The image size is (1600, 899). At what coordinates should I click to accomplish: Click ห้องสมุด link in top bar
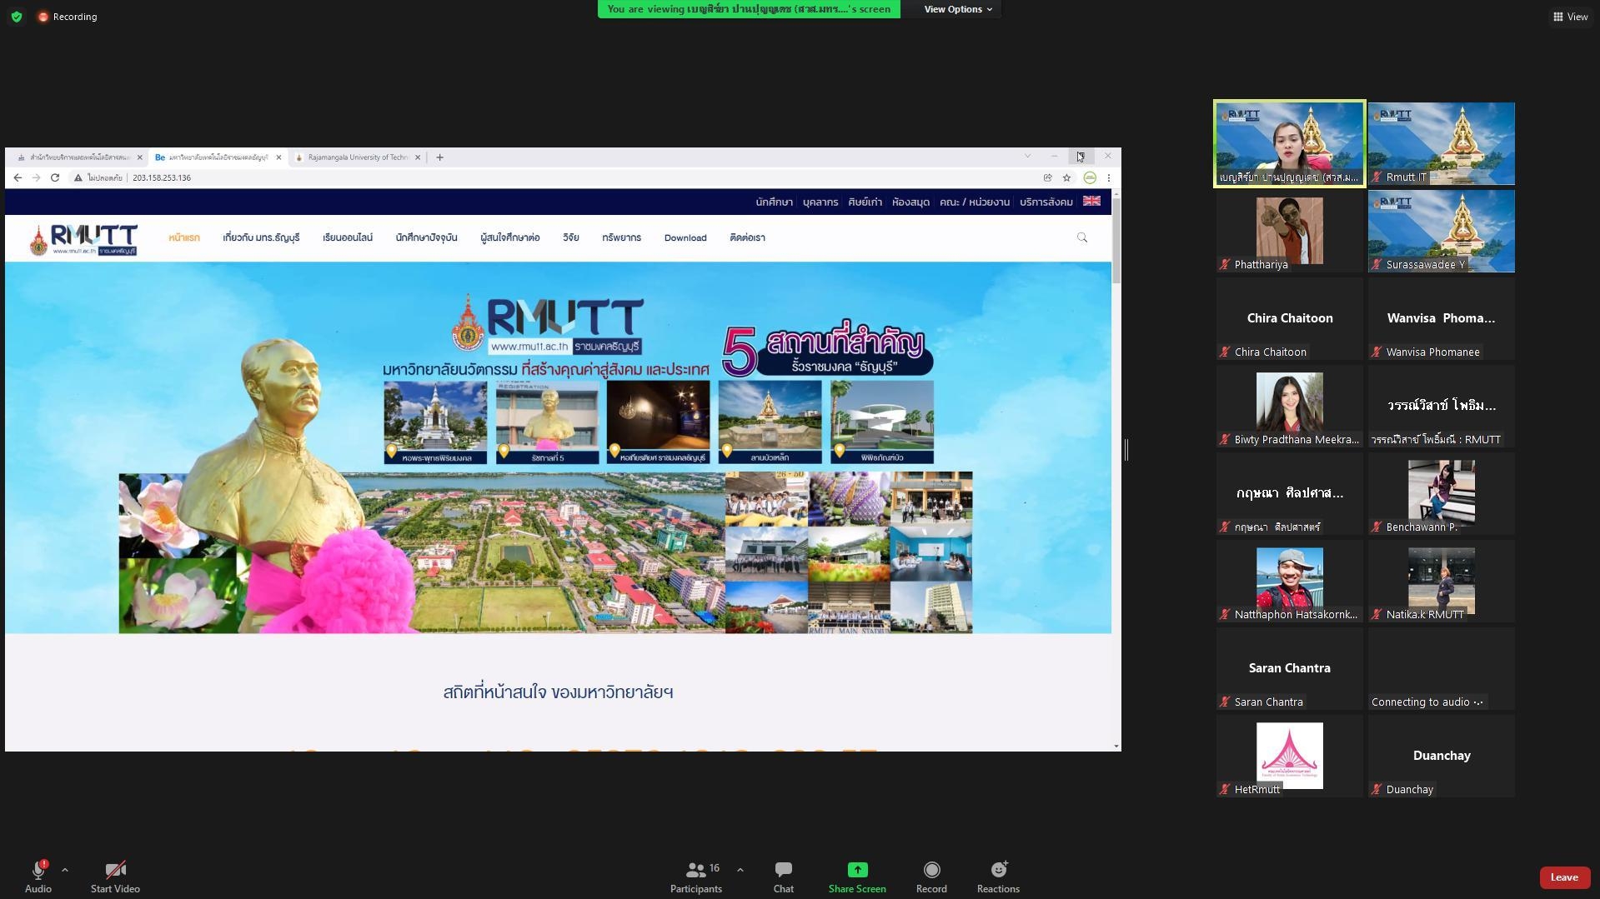coord(910,202)
